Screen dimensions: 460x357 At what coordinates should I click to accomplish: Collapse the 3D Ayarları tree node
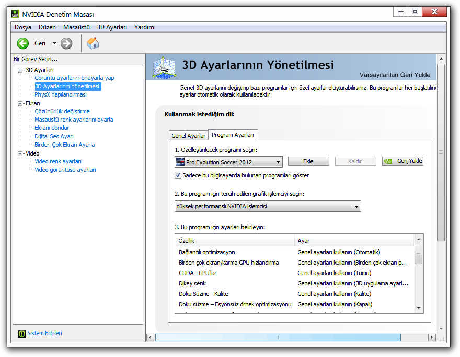(20, 70)
